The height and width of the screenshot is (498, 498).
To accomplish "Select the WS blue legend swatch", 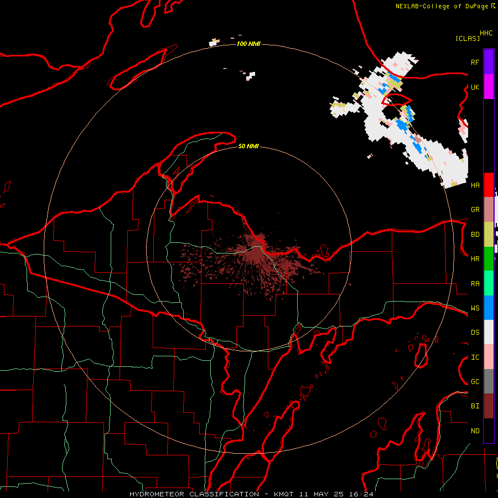I will (x=489, y=308).
